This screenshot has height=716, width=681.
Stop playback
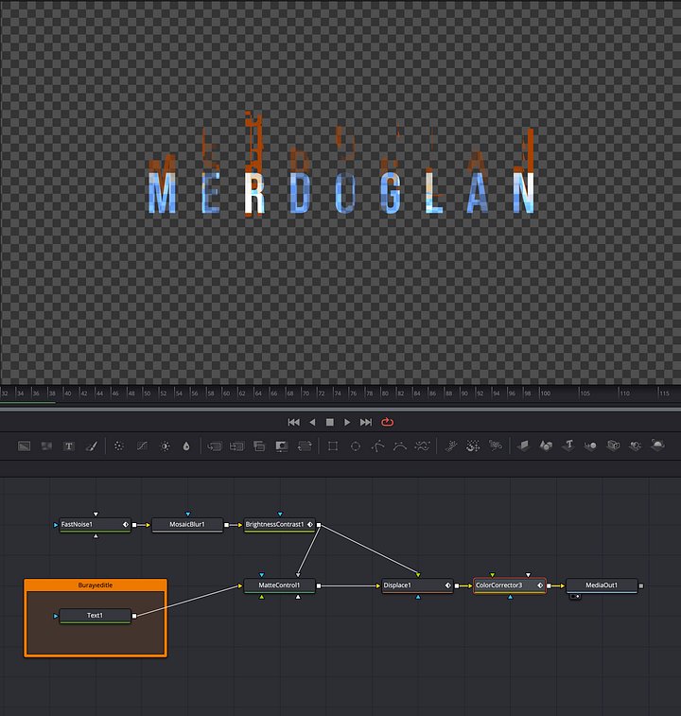pos(330,423)
